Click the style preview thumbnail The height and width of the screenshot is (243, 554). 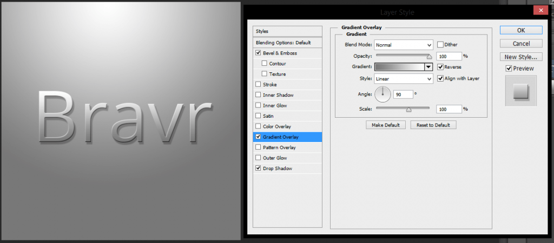[x=521, y=91]
